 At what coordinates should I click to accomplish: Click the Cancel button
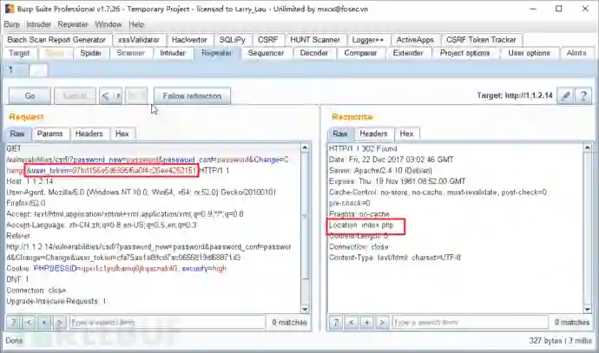coord(75,95)
